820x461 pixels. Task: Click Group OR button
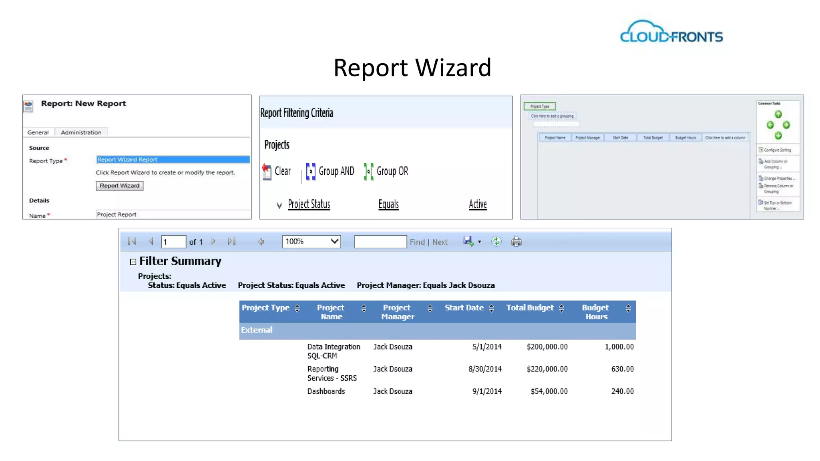point(386,171)
